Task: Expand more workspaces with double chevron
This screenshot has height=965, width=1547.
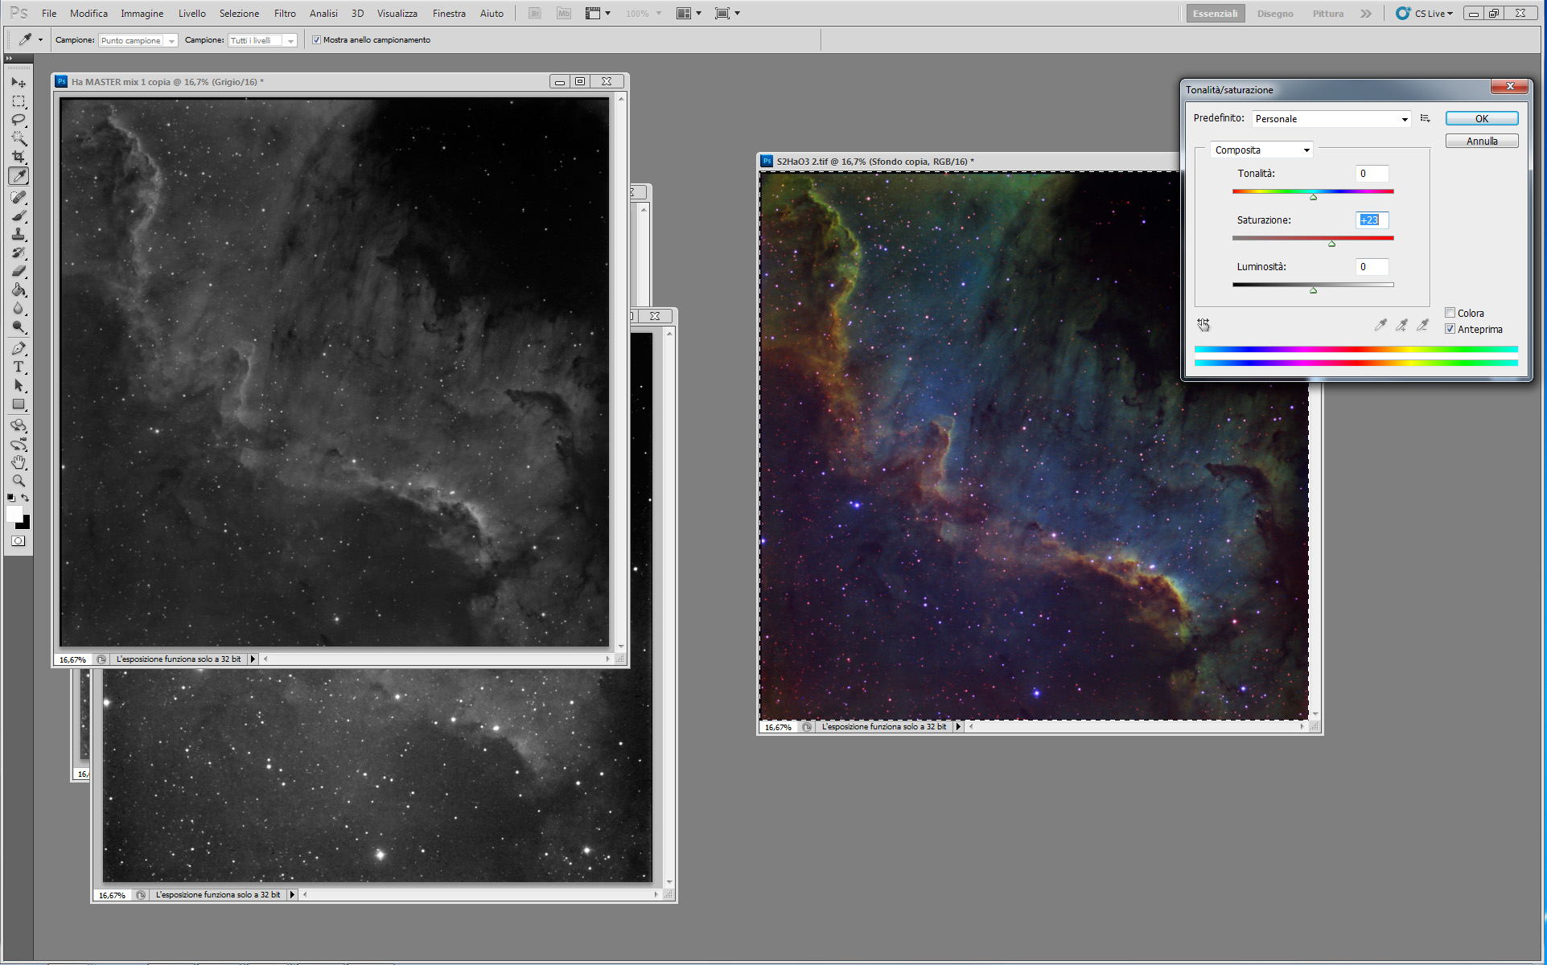Action: click(1366, 14)
